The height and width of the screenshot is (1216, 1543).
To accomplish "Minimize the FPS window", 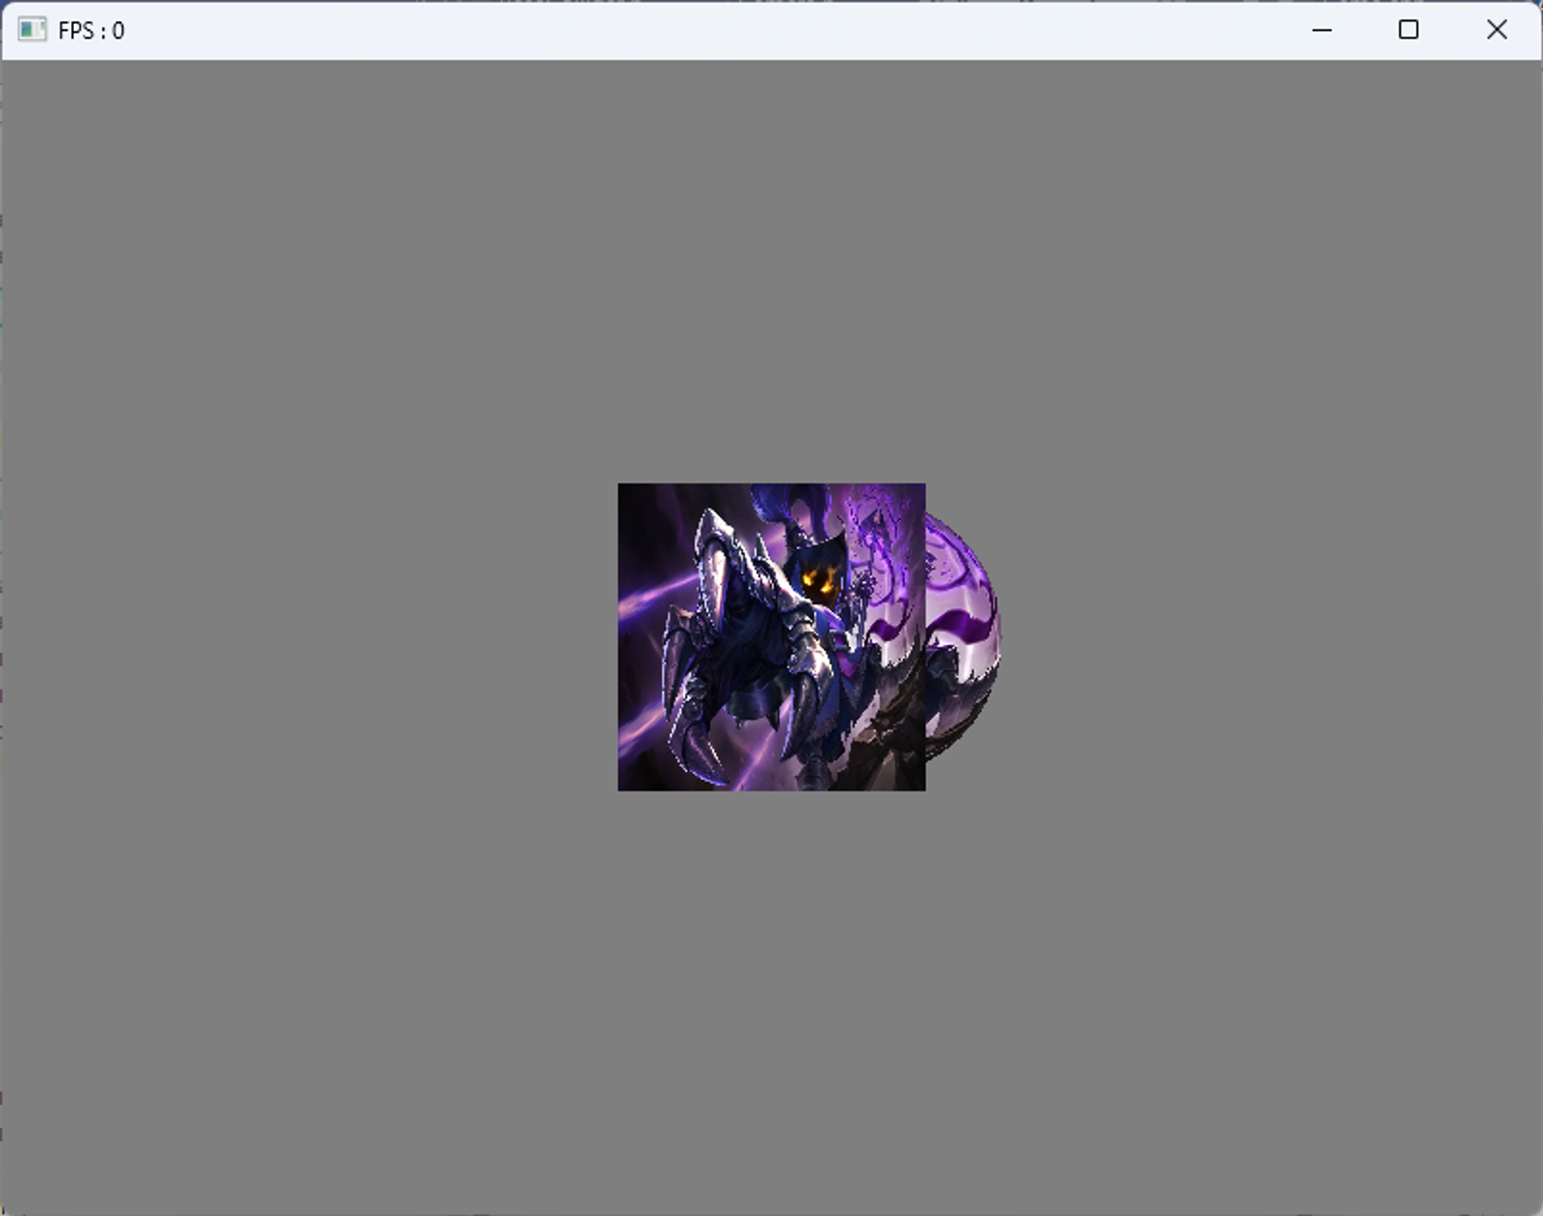I will pos(1322,30).
